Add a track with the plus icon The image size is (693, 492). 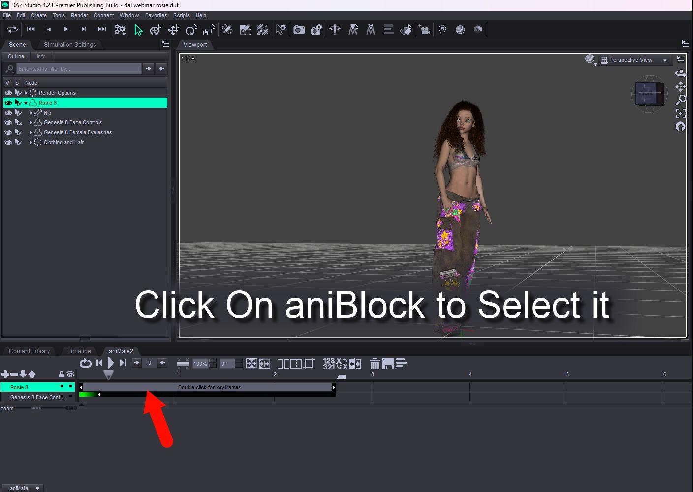coord(5,375)
